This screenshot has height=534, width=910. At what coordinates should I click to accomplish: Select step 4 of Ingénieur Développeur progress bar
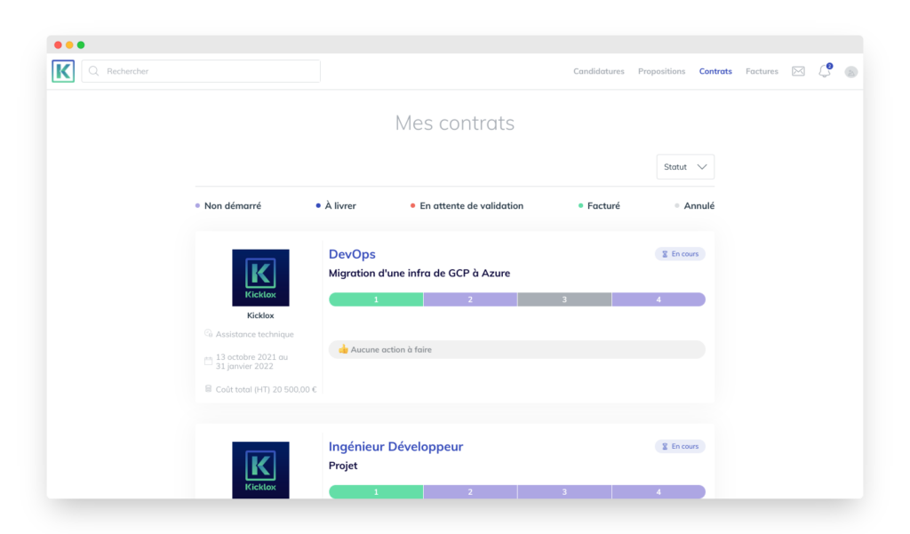point(659,491)
